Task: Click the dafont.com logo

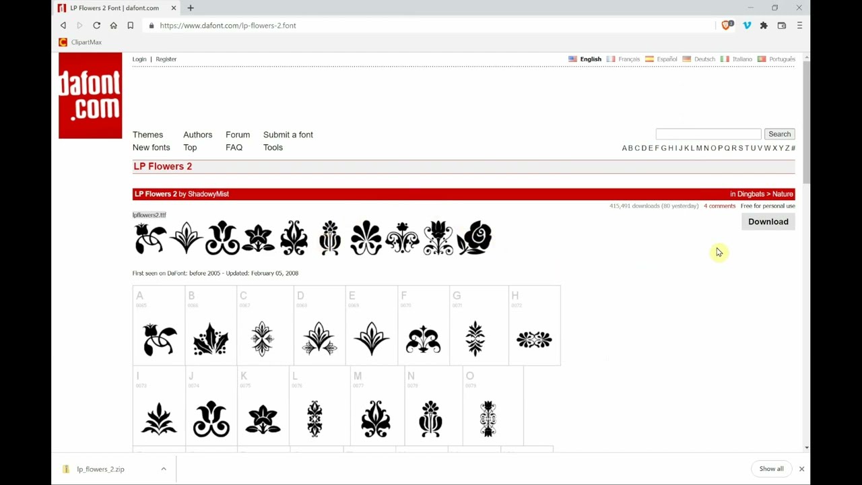Action: click(x=90, y=96)
